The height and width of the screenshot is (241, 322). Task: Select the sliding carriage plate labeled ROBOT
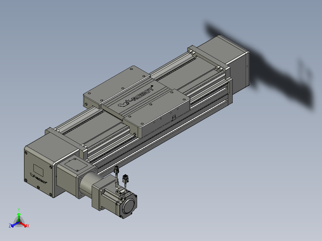137,101
